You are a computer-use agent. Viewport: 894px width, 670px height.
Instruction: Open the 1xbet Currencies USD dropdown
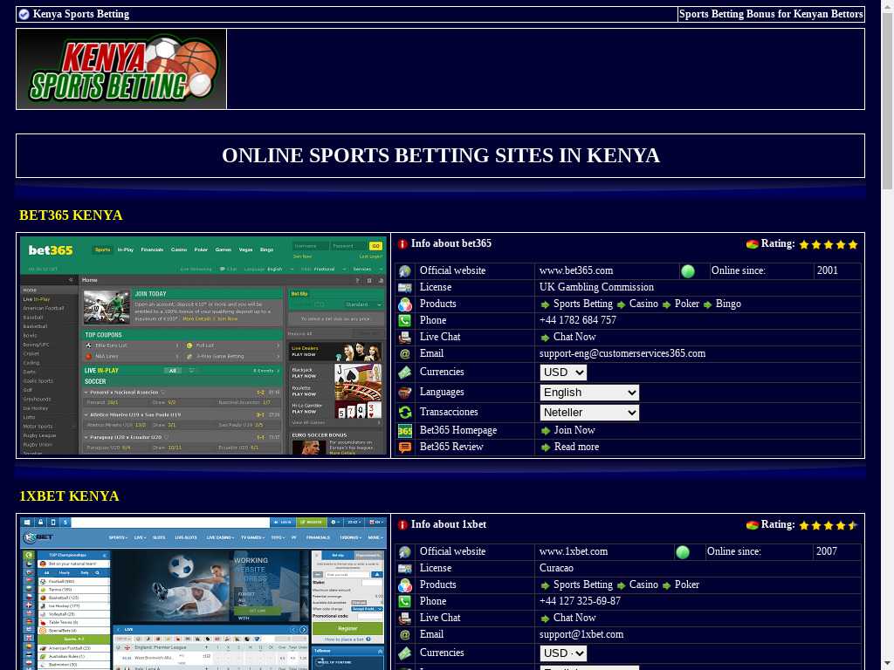563,653
